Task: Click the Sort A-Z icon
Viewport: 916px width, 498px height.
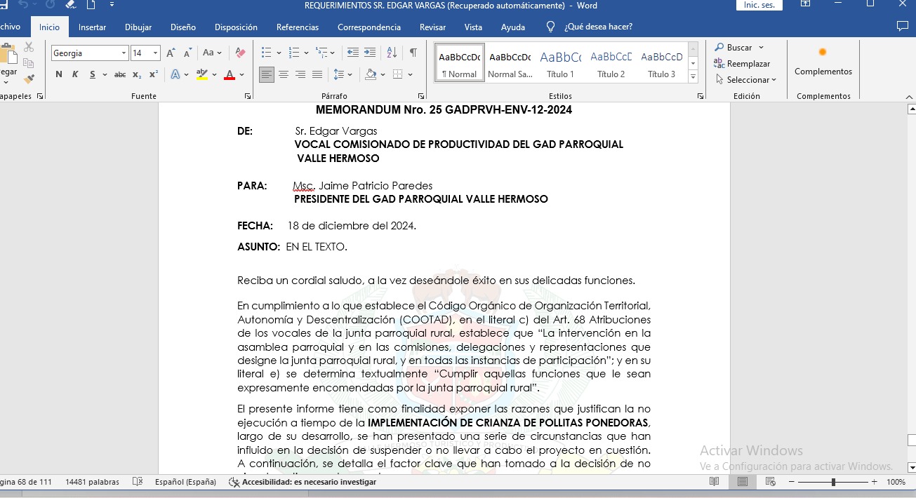Action: tap(392, 53)
